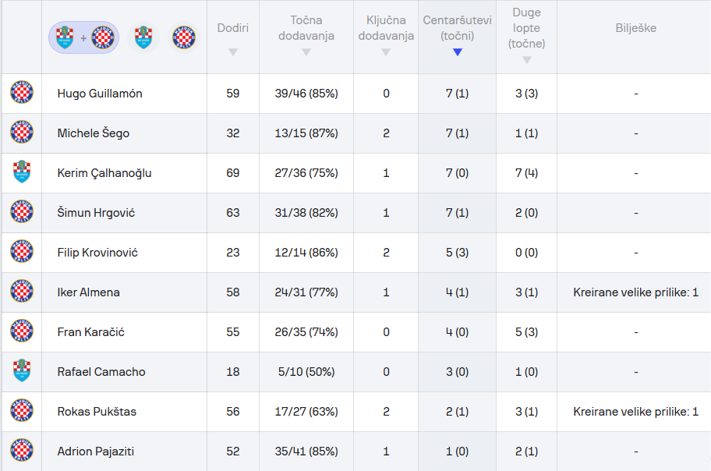Click the Hajduk crest beside Hugo Guillamón
711x471 pixels.
(x=22, y=94)
